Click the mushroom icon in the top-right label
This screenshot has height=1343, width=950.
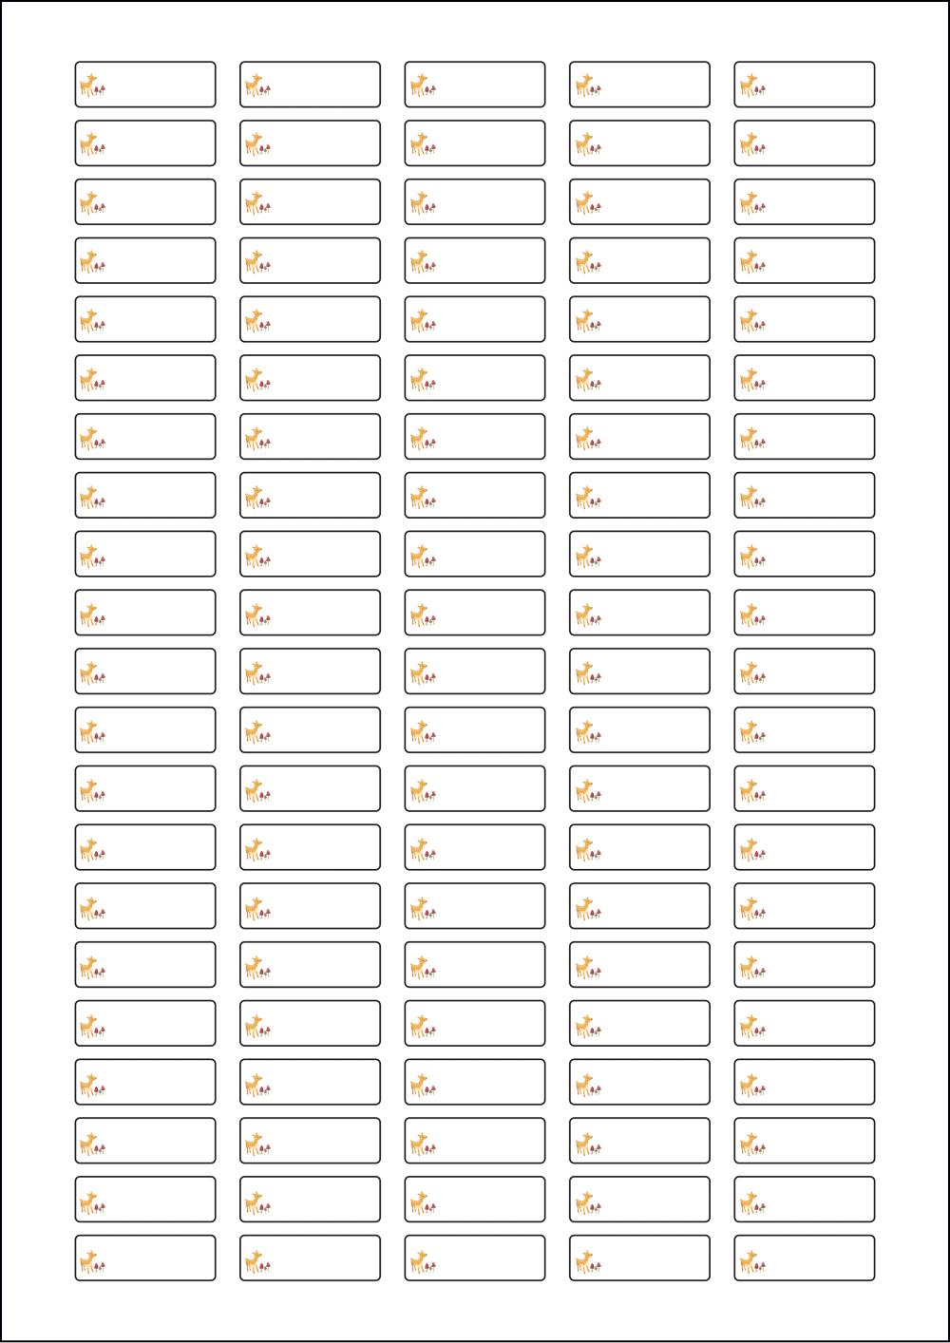coord(761,90)
